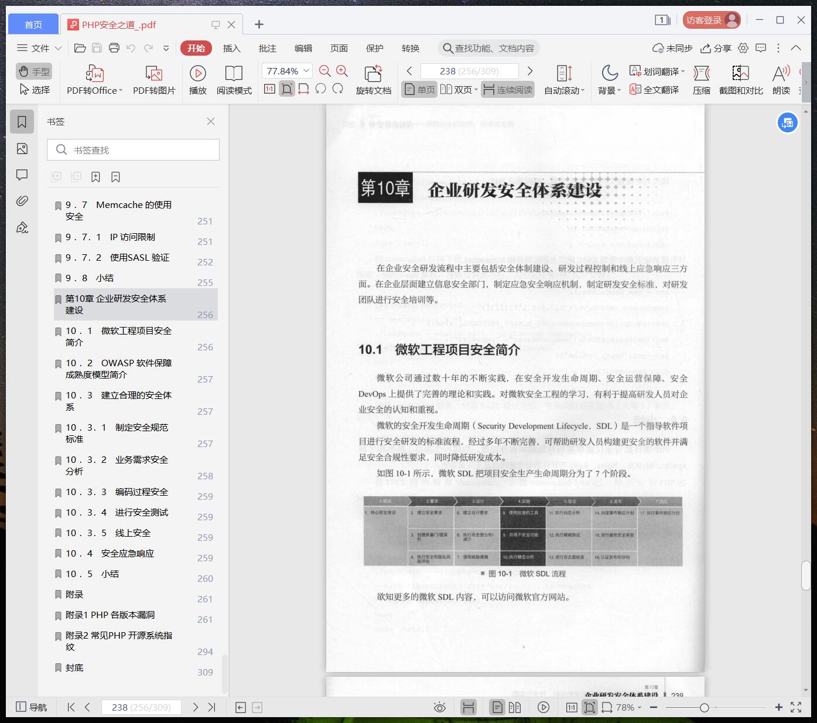Open auto scroll (自动滚动) dropdown
This screenshot has height=723, width=817.
[564, 80]
